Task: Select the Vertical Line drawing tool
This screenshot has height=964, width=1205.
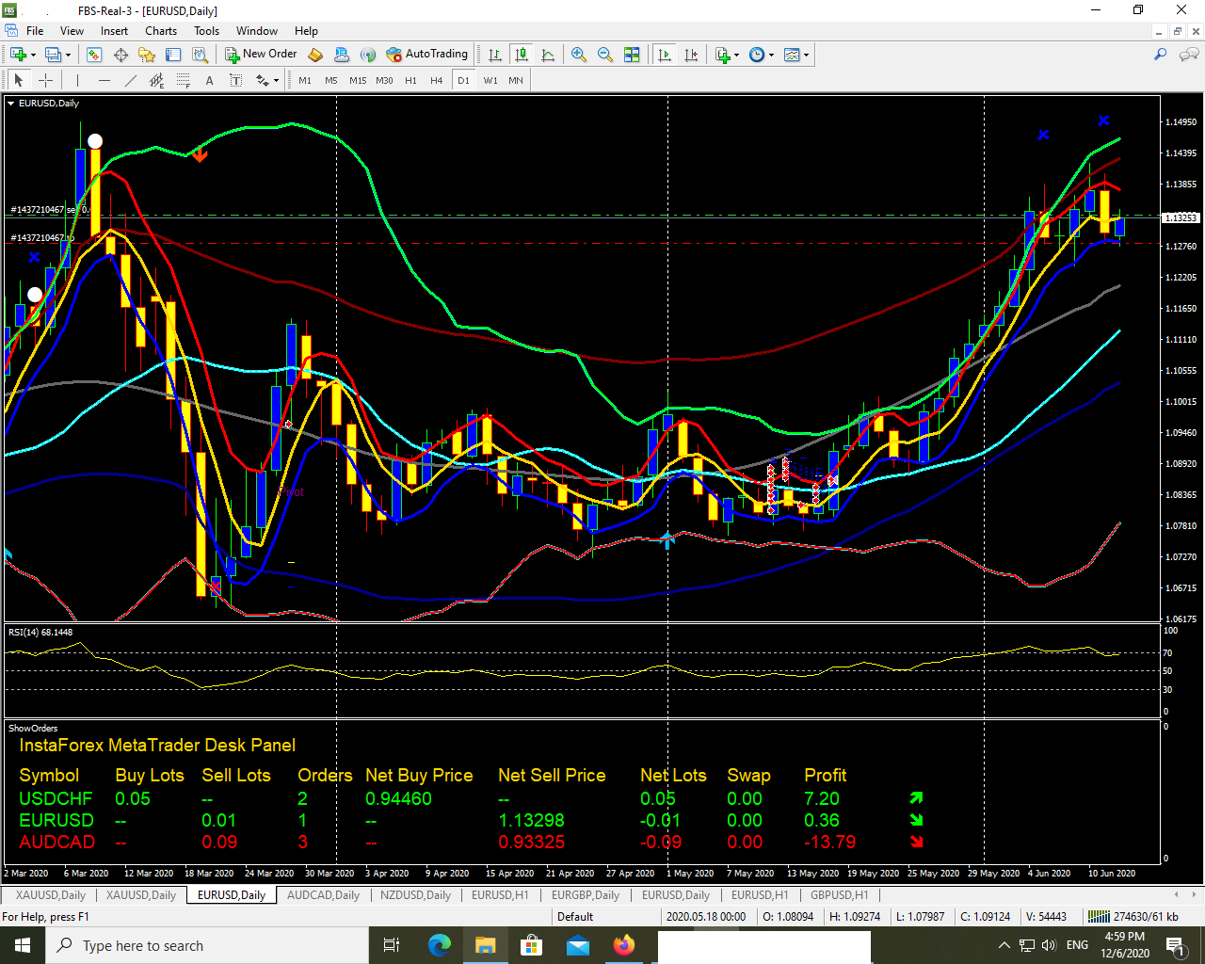Action: (77, 80)
